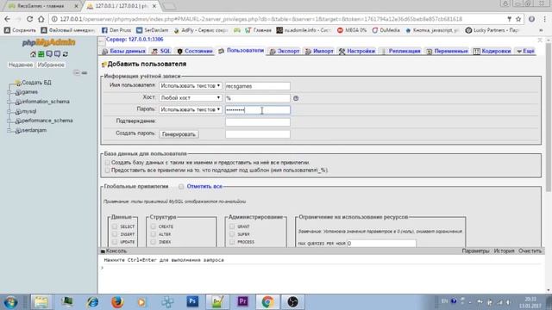The width and height of the screenshot is (552, 310).
Task: Check 'Создать базу данных с таким же именем' option
Action: (107, 163)
